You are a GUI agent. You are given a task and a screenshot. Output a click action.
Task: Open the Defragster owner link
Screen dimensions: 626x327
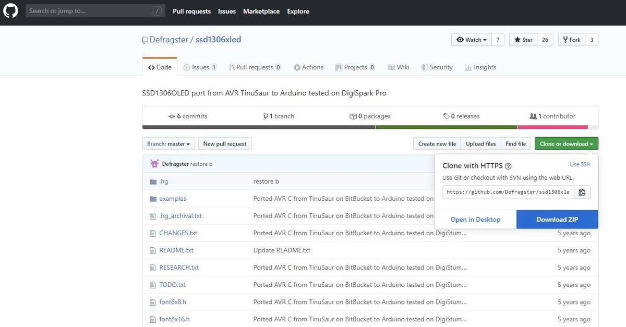(168, 40)
